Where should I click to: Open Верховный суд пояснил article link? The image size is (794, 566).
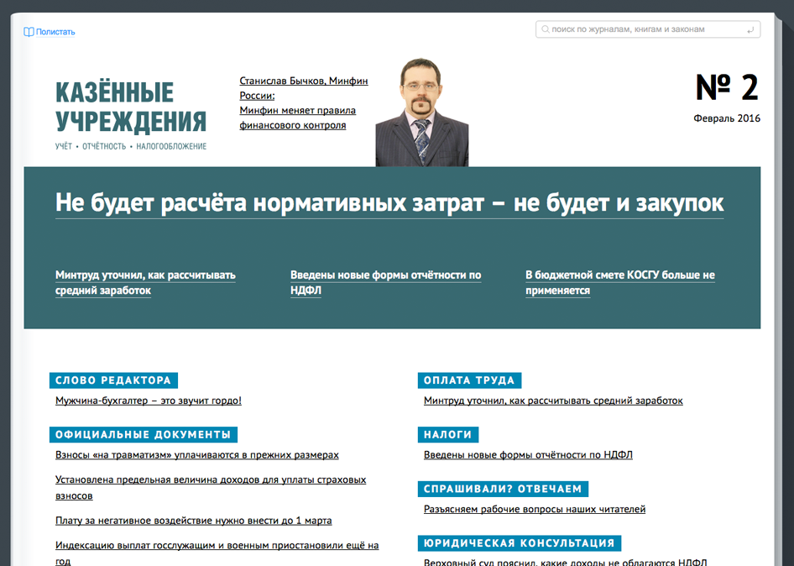click(565, 562)
